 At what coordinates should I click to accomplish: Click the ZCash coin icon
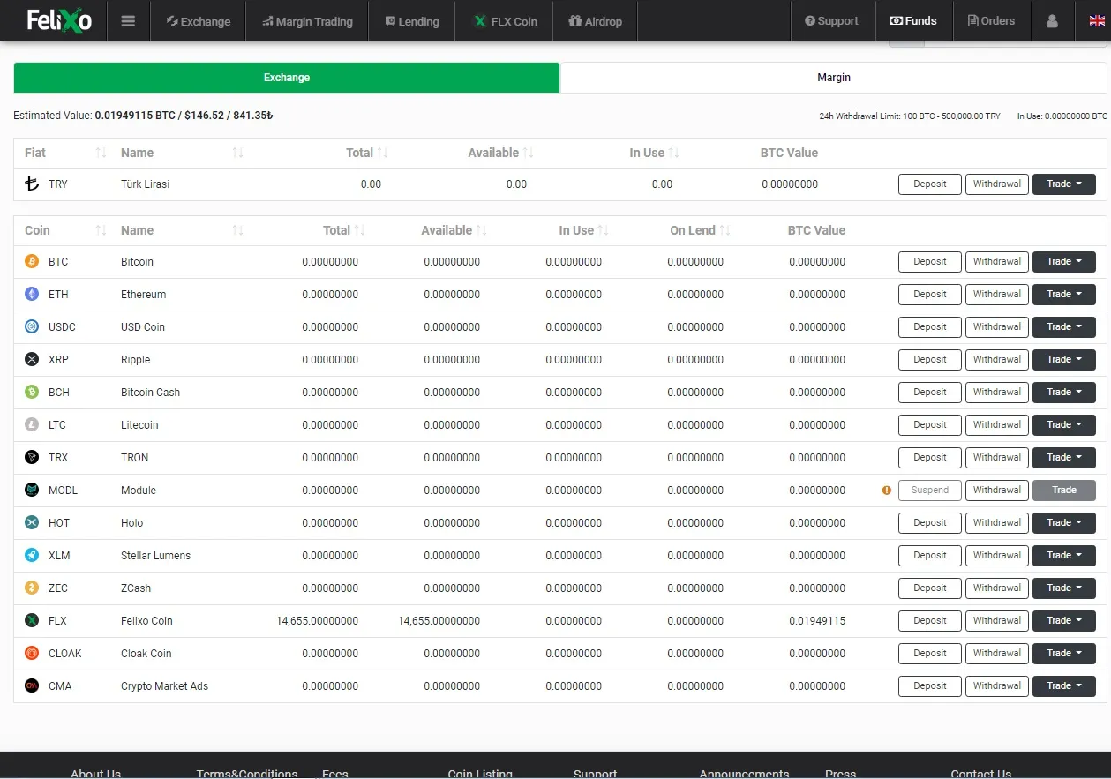(x=32, y=588)
